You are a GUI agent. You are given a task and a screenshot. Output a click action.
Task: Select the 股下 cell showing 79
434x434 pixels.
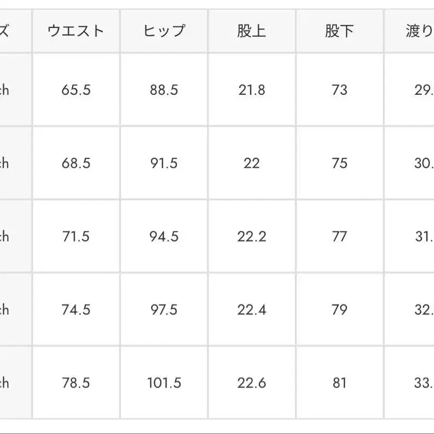(339, 309)
